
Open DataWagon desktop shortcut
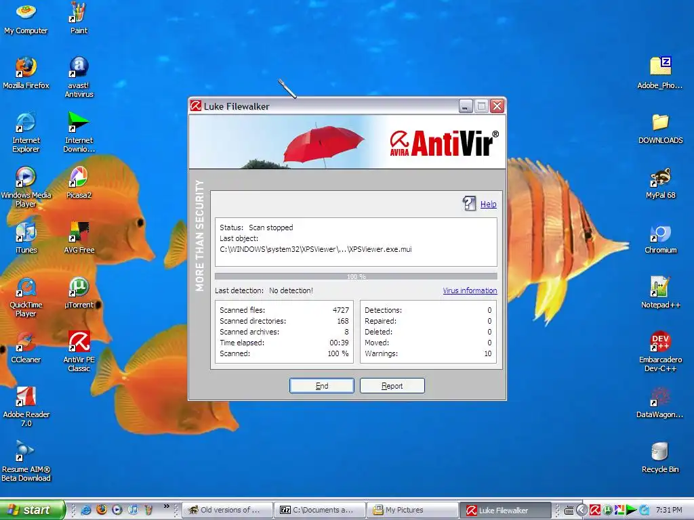click(x=660, y=402)
